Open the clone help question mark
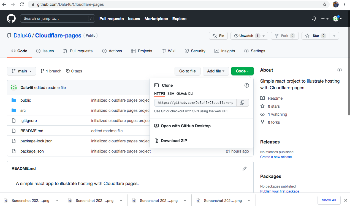The image size is (350, 206). pos(247,85)
